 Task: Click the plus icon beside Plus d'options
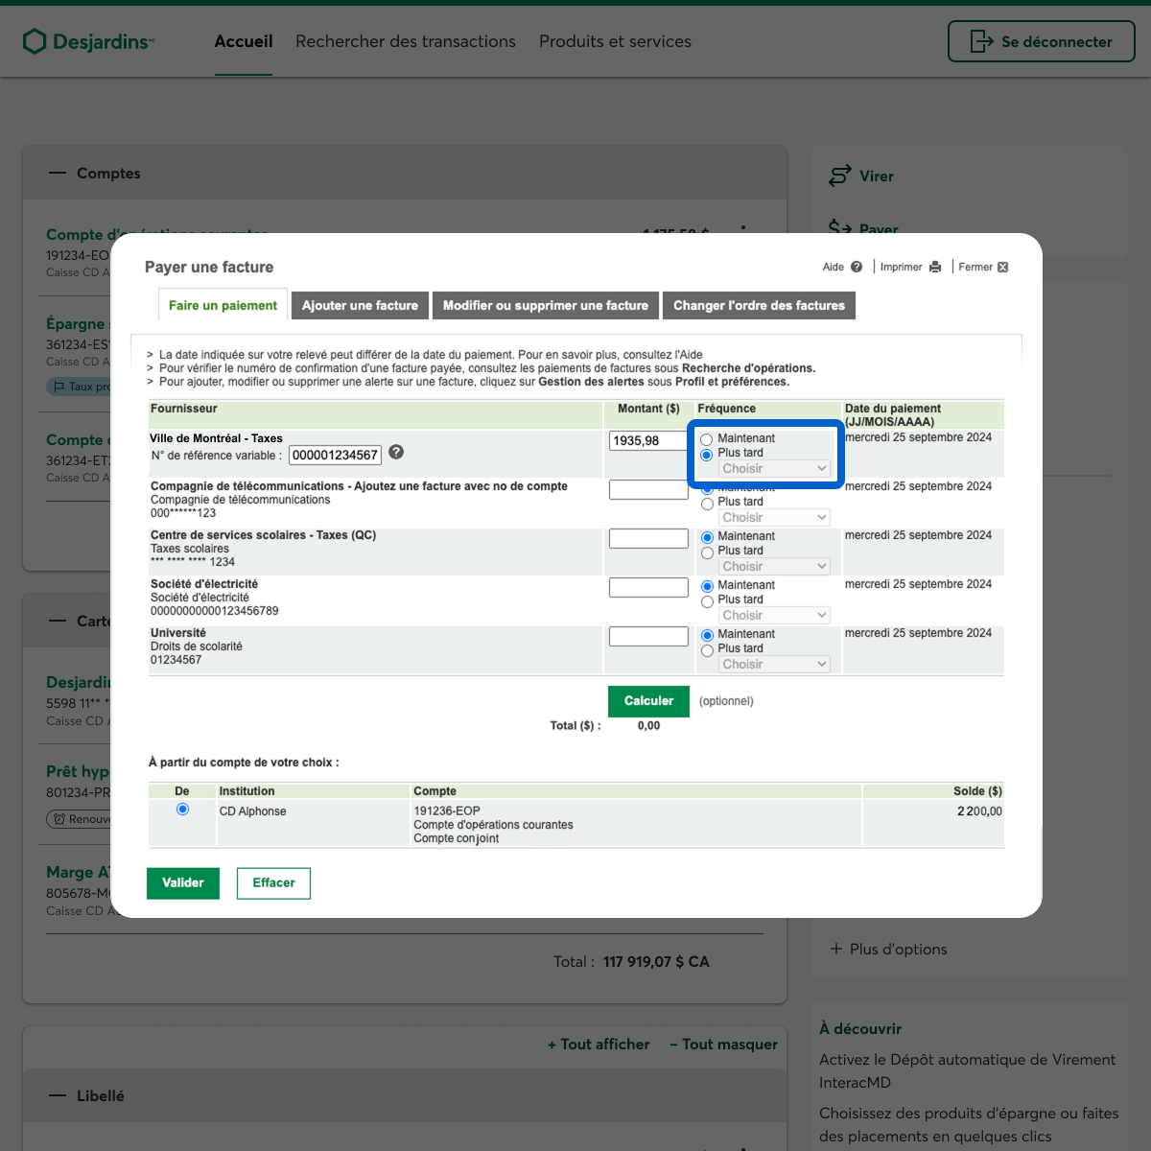[x=836, y=949]
